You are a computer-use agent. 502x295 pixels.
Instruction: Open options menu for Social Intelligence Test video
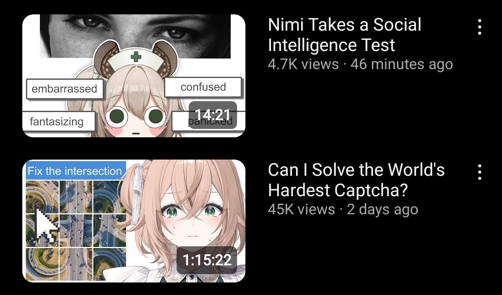(479, 27)
